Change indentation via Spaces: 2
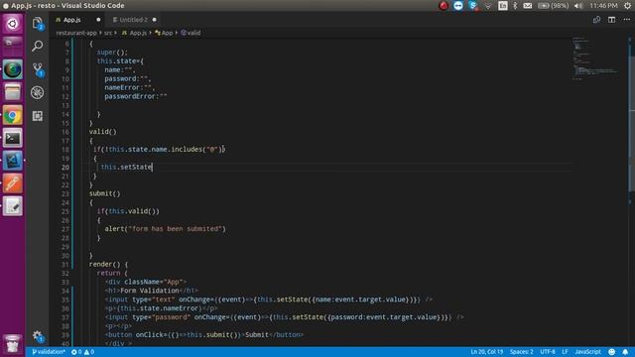Viewport: 635px width, 357px height. pyautogui.click(x=521, y=352)
